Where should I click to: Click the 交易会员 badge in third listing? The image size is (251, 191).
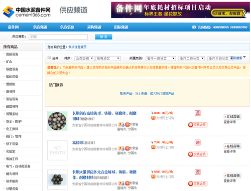(198, 183)
